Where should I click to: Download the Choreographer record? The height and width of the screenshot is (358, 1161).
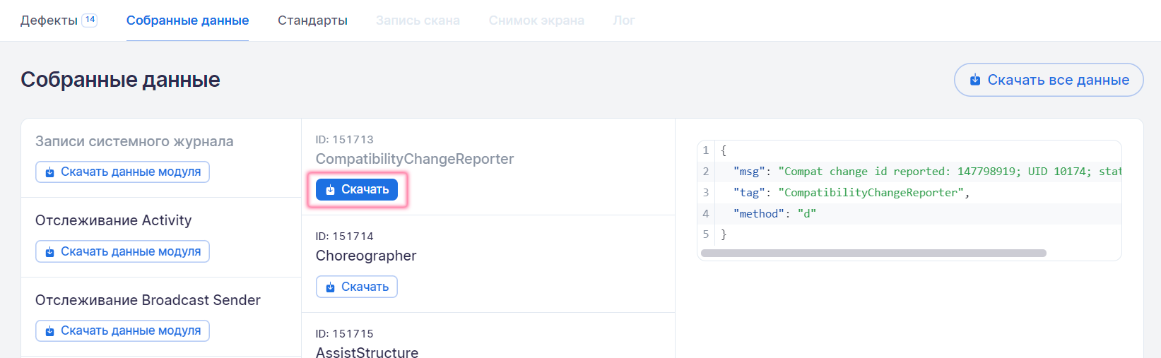(x=357, y=287)
